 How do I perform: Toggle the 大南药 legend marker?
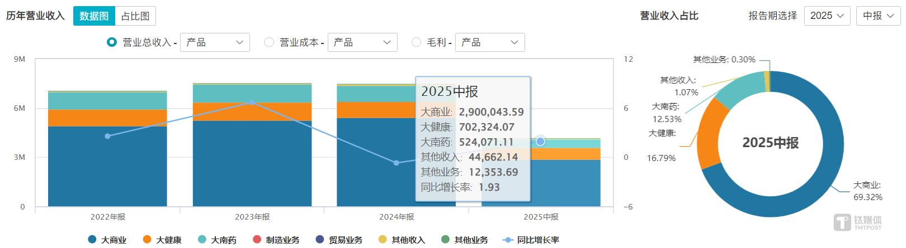202,240
